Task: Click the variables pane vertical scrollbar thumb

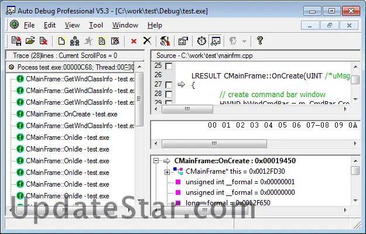Action: [x=355, y=170]
